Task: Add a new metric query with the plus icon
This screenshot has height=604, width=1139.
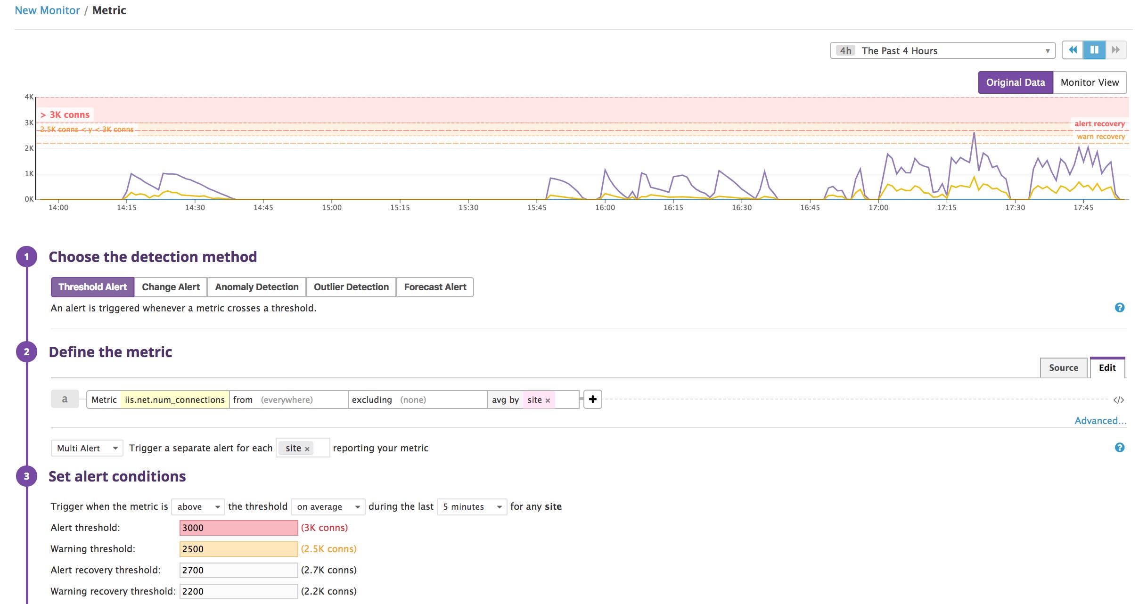Action: coord(593,399)
